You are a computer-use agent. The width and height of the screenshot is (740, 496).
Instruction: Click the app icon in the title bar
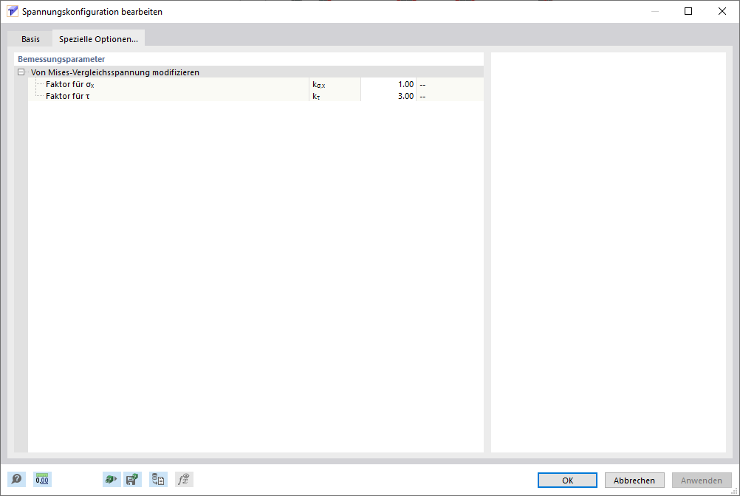point(13,11)
